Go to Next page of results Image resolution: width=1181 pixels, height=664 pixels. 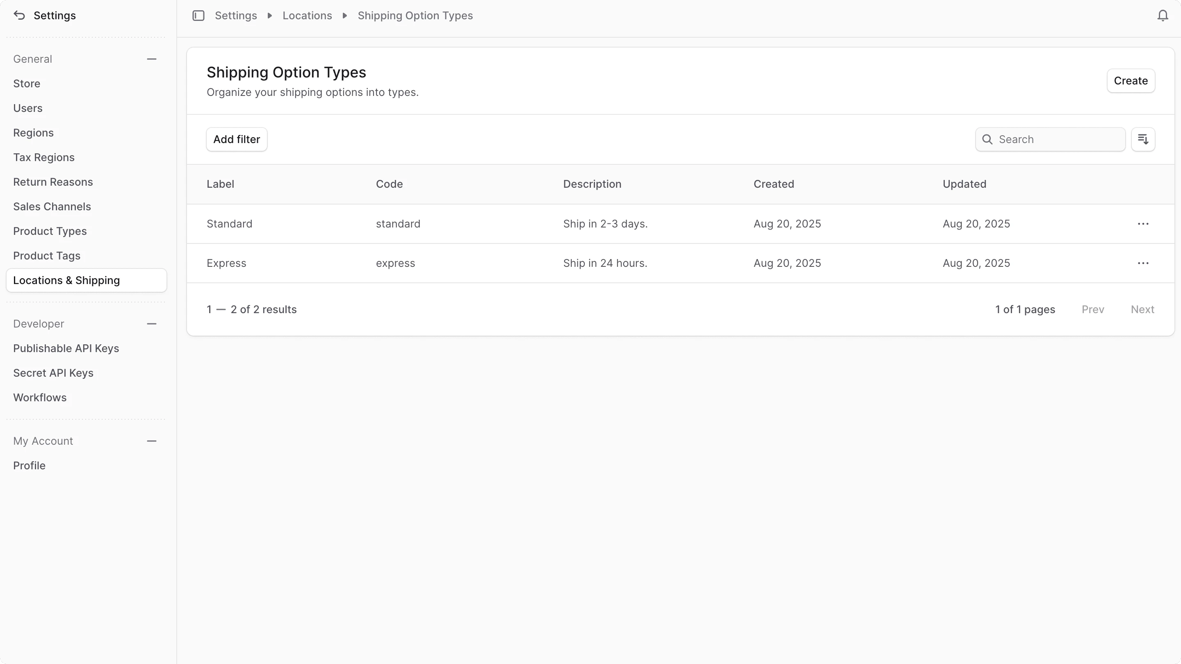(x=1142, y=309)
